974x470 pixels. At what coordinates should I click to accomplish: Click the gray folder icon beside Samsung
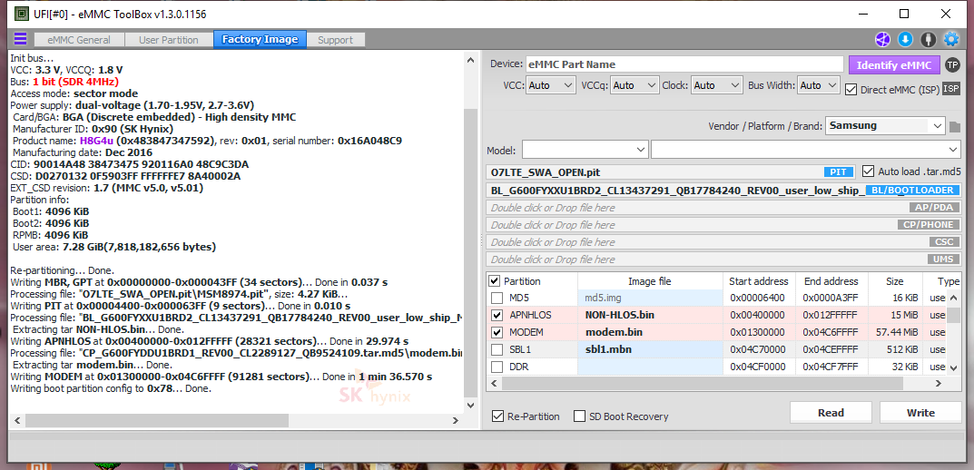955,127
